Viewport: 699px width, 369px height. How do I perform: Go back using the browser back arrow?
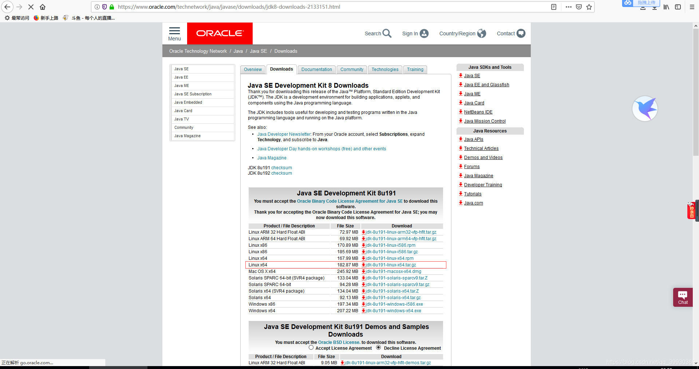(7, 7)
